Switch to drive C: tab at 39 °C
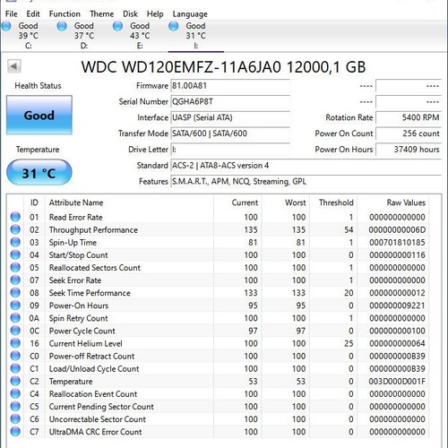 28,36
